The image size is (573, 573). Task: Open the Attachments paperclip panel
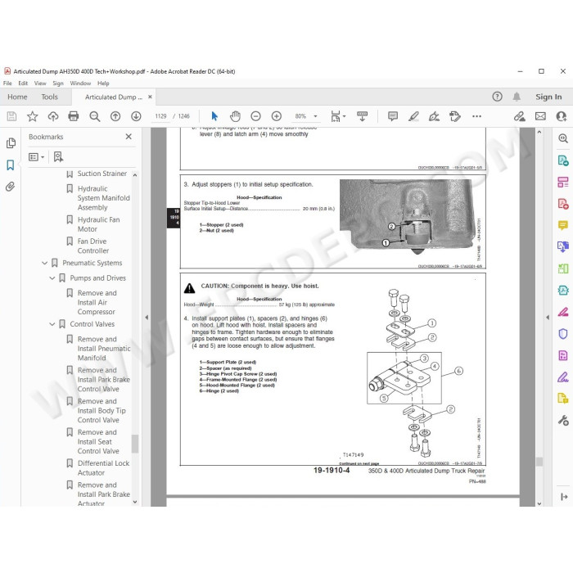tap(10, 187)
